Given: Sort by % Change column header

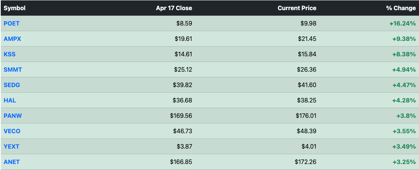Looking at the screenshot, I should point(401,8).
